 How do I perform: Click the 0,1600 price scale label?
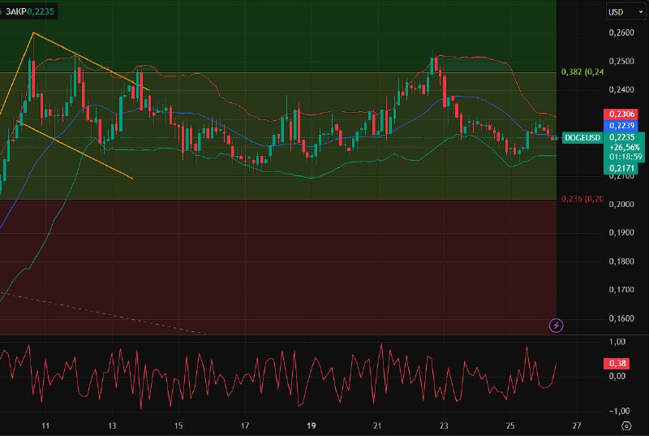click(621, 318)
